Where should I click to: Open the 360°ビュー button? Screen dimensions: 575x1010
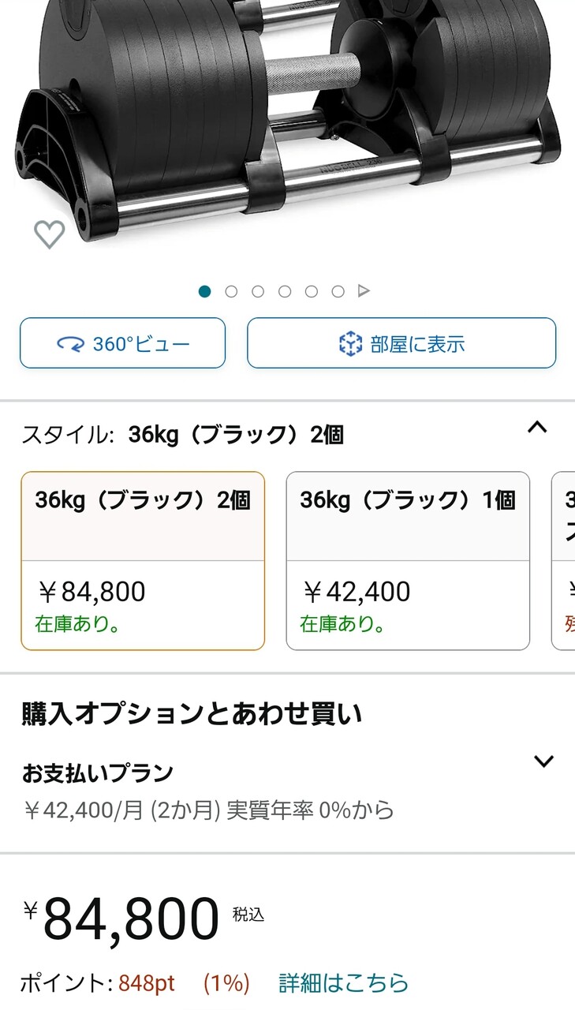click(122, 343)
